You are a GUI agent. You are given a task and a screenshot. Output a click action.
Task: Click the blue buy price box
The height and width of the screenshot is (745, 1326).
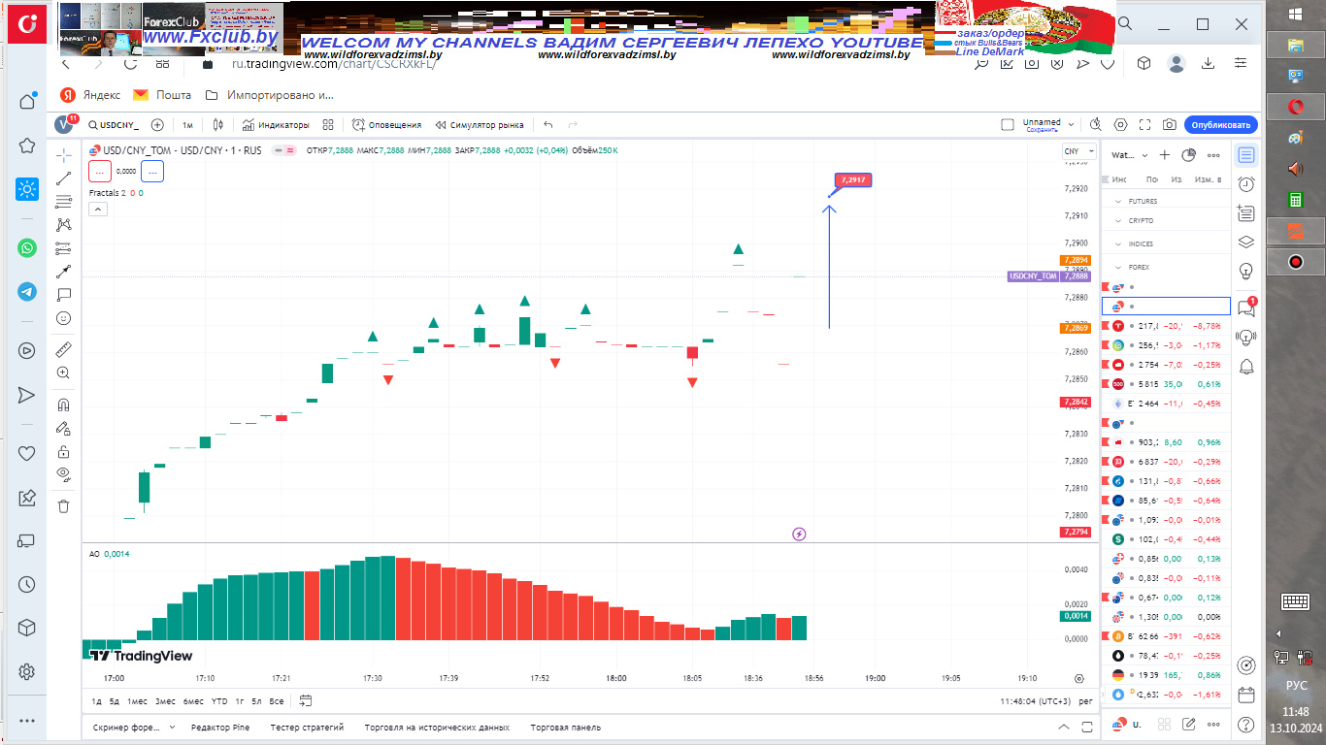pyautogui.click(x=151, y=171)
